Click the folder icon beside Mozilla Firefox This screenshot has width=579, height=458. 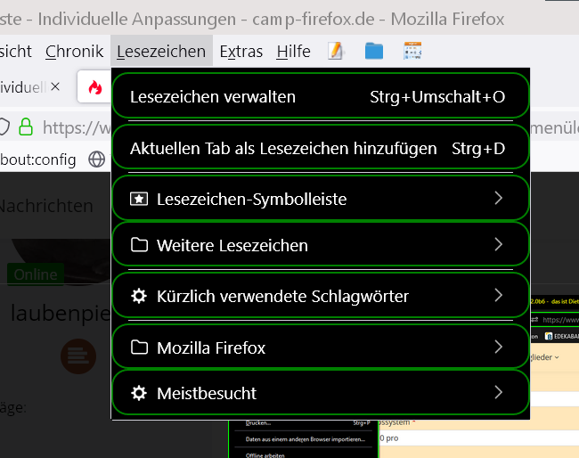(x=139, y=348)
